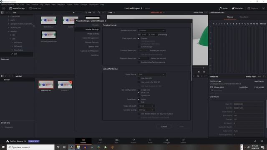This screenshot has height=150, width=267.
Task: Open the Metadata panel in top bar
Action: (x=237, y=8)
